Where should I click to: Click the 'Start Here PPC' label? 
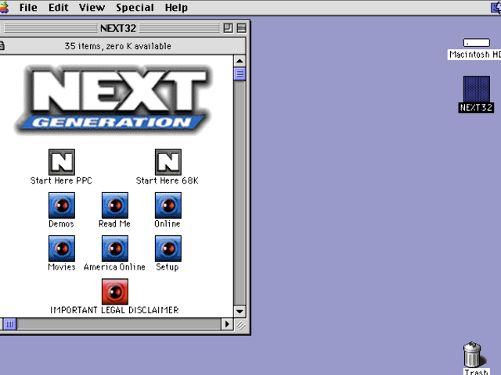[x=61, y=180]
